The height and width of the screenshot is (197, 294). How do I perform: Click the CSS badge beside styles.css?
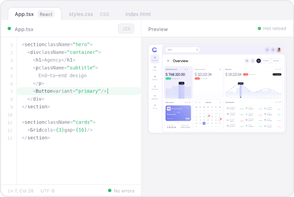(x=104, y=14)
